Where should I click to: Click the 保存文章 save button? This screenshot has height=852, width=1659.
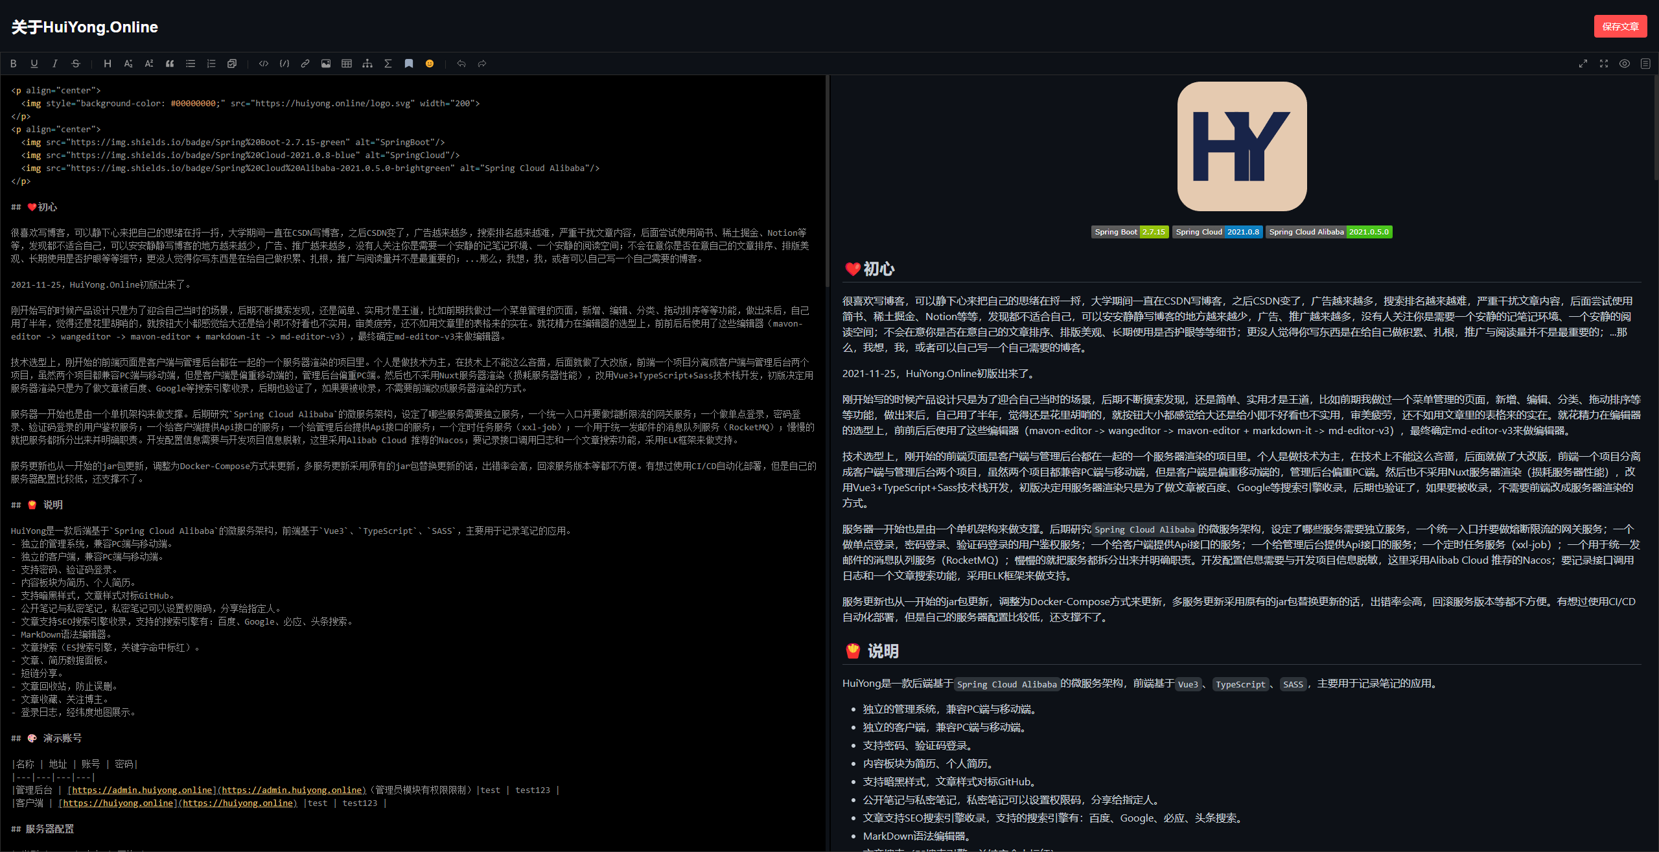coord(1620,27)
